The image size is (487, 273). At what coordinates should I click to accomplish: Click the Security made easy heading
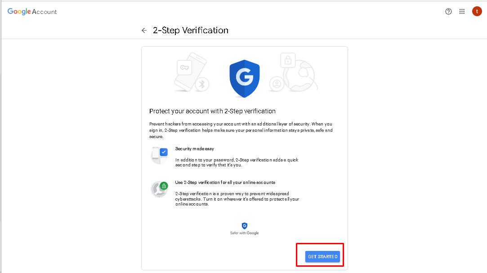click(195, 149)
